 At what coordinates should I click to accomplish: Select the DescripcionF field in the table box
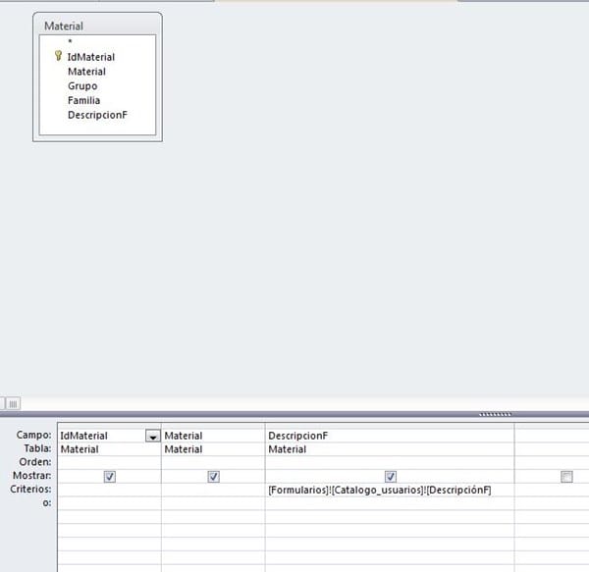pyautogui.click(x=97, y=115)
